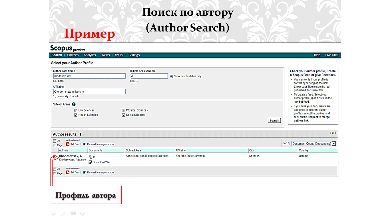
Task: Click the Show Last Title icon
Action: pos(91,162)
